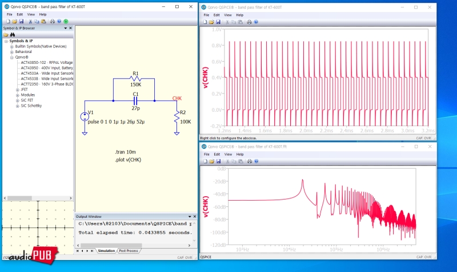Click Symbol browser horizontal scrollbar thumb

(x=19, y=198)
